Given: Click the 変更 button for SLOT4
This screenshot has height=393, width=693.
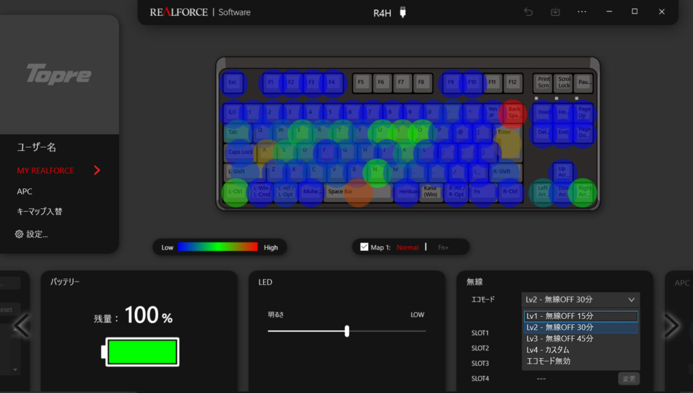Looking at the screenshot, I should coord(628,378).
